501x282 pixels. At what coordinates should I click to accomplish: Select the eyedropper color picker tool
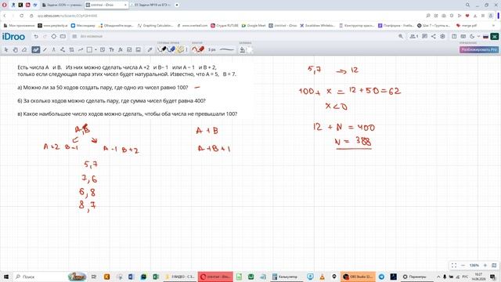click(x=150, y=49)
